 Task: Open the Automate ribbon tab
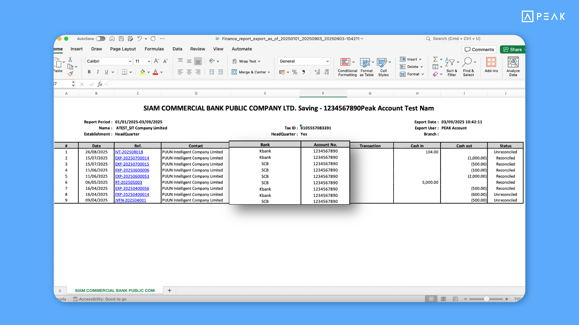tap(242, 49)
